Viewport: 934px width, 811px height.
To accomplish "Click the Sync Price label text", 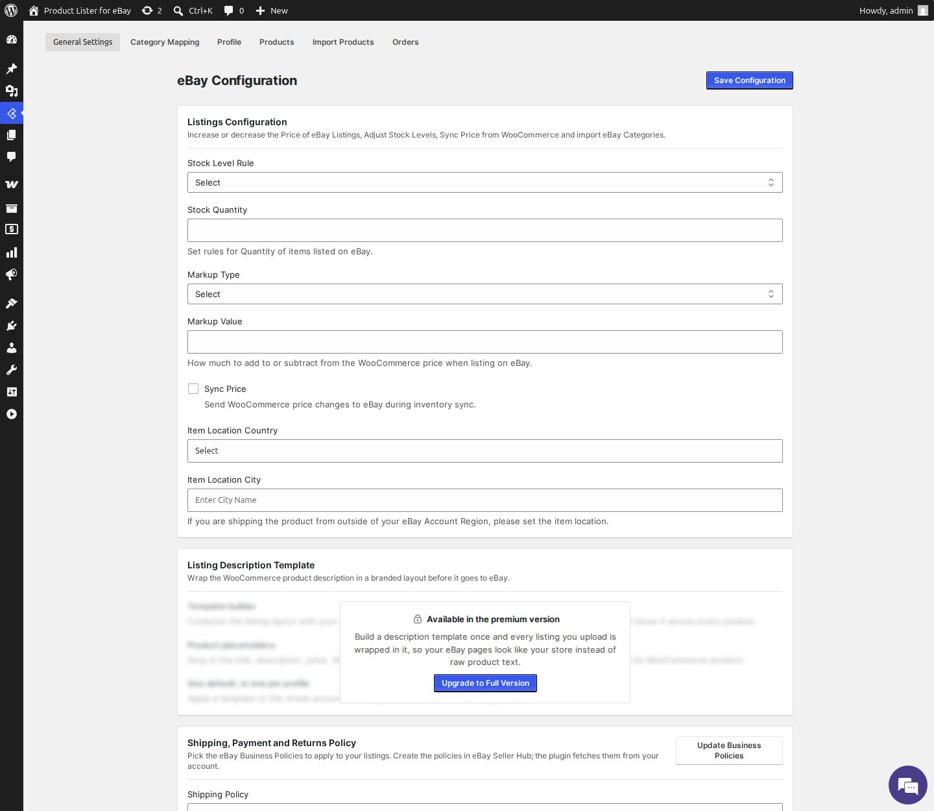I will (x=225, y=389).
